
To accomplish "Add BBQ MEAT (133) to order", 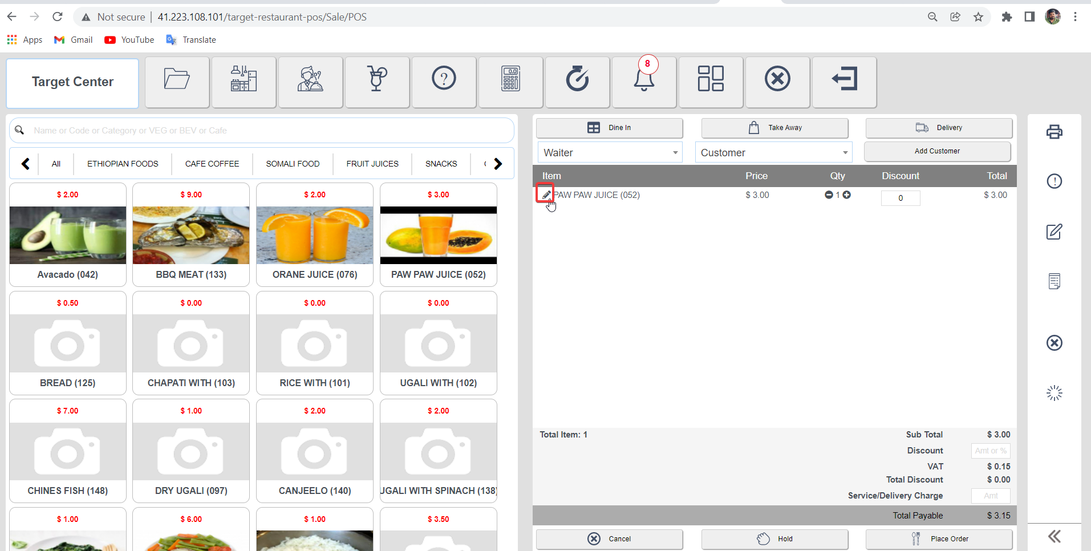I will (x=191, y=234).
